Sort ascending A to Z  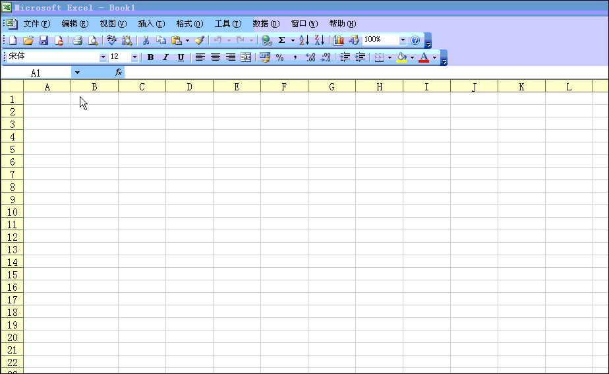(x=304, y=40)
